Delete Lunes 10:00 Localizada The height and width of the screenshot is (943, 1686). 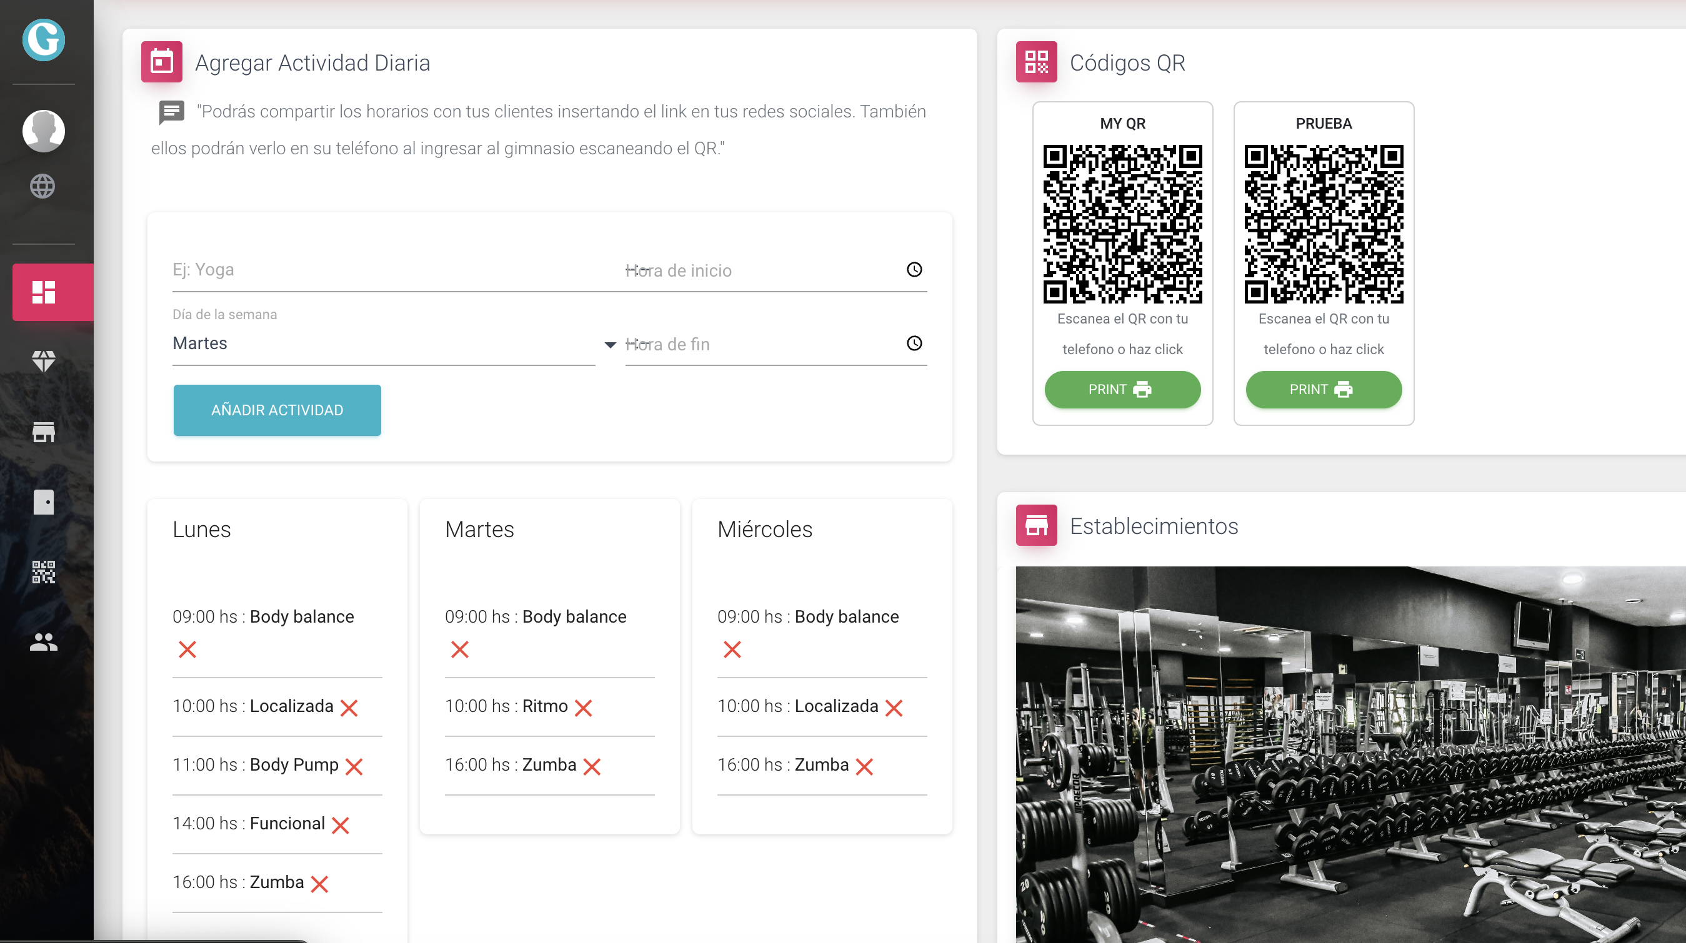pyautogui.click(x=349, y=708)
